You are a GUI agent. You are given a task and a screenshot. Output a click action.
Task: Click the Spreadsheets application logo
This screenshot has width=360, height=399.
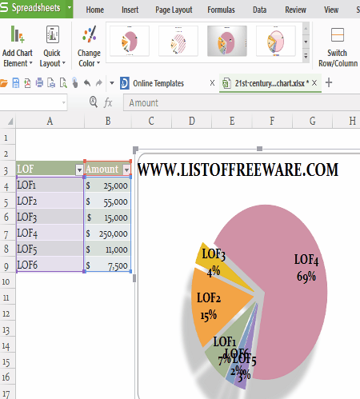(4, 7)
